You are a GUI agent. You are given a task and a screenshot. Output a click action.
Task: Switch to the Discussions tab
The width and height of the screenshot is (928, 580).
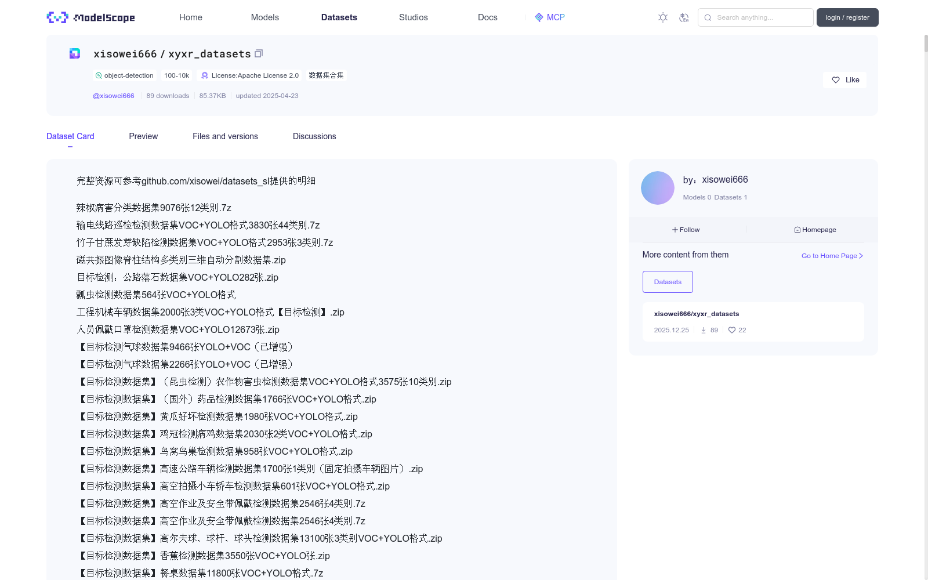(314, 136)
